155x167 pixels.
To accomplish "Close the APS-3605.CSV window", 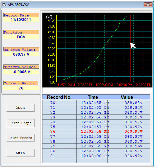I will click(148, 5).
